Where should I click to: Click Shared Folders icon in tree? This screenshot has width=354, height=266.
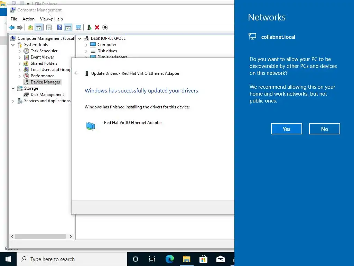26,63
